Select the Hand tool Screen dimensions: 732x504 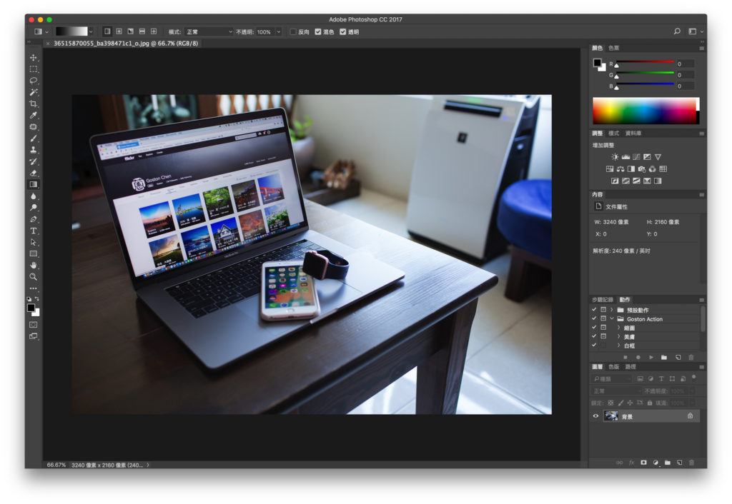click(x=33, y=266)
